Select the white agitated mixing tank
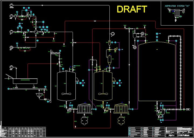 click(x=67, y=86)
